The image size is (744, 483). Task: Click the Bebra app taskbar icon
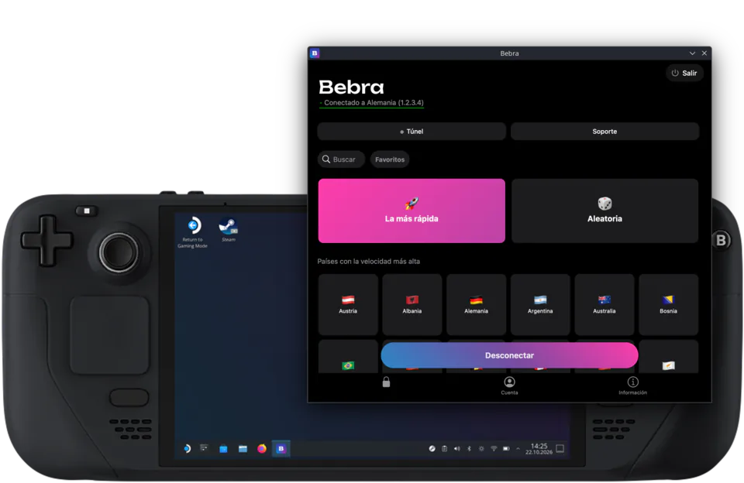coord(281,448)
